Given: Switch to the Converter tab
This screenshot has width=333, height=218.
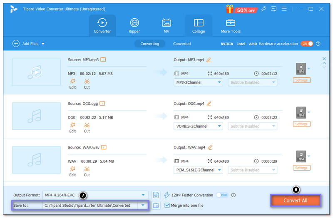Looking at the screenshot, I should 102,25.
